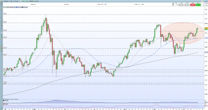
Task: Select the diagonal line drawing tool
Action: coord(2,13)
